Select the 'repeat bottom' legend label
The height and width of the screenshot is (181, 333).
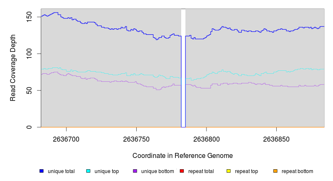[297, 171]
